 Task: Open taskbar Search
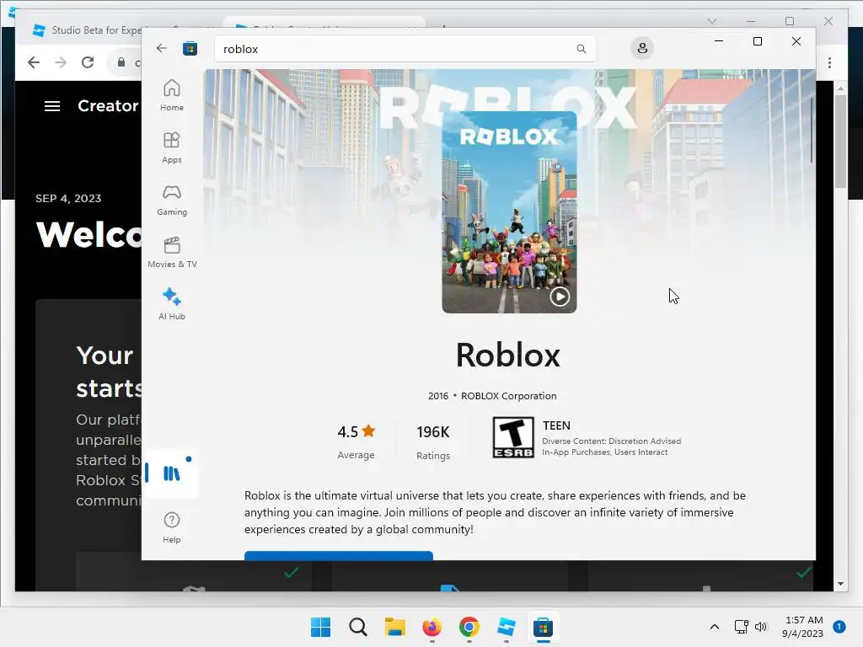pyautogui.click(x=357, y=627)
